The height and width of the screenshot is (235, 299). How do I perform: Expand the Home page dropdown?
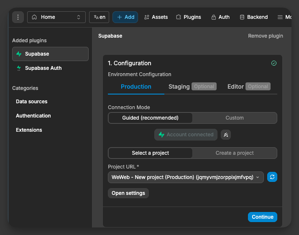tap(56, 17)
